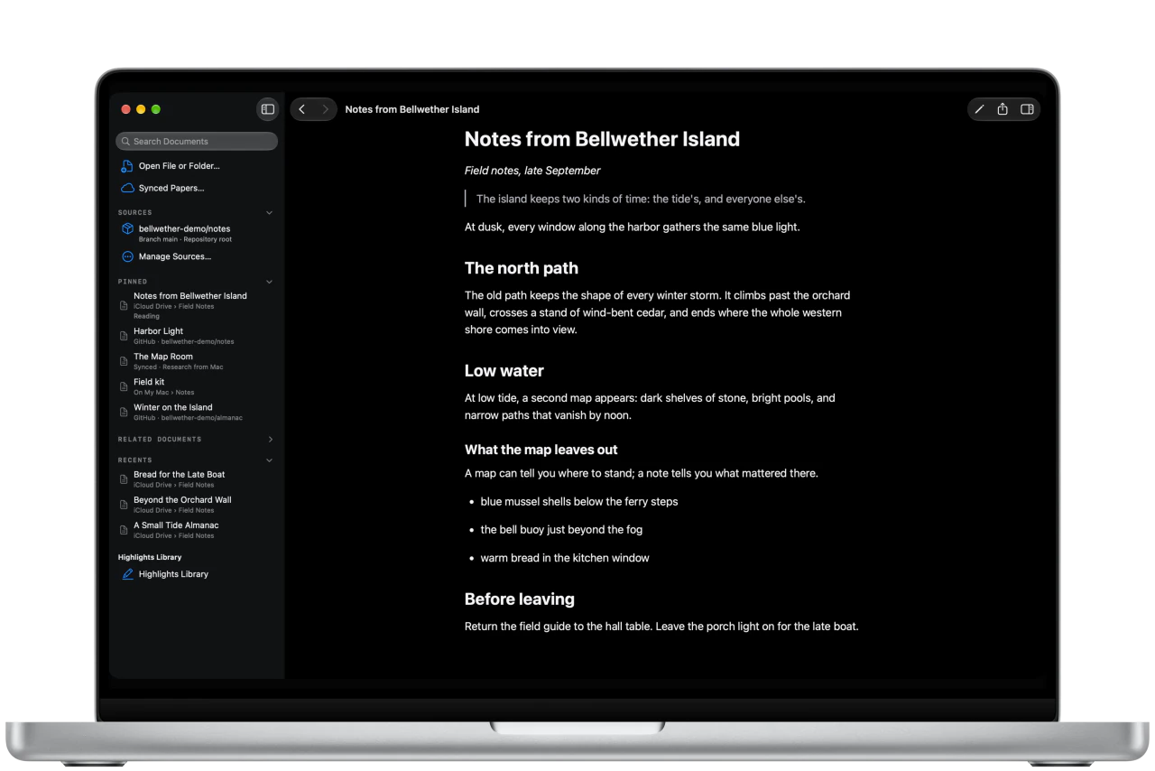Click the Synced Papers… label

click(x=171, y=188)
